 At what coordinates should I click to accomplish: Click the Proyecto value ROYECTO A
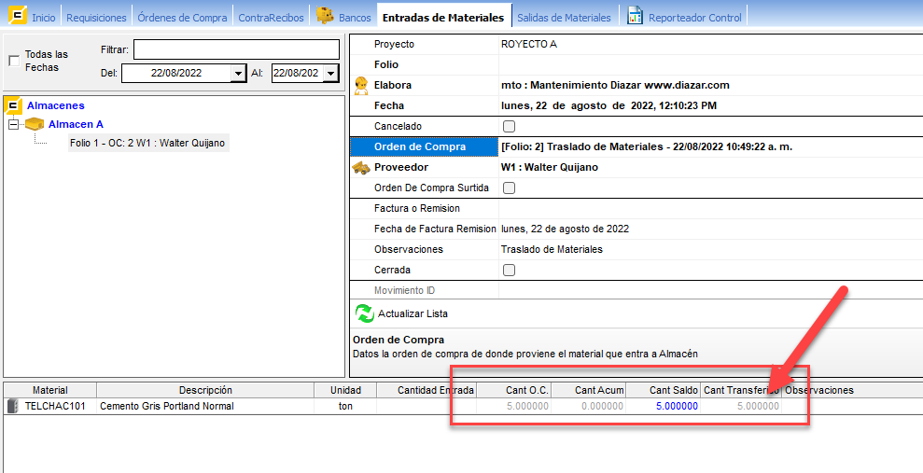529,44
